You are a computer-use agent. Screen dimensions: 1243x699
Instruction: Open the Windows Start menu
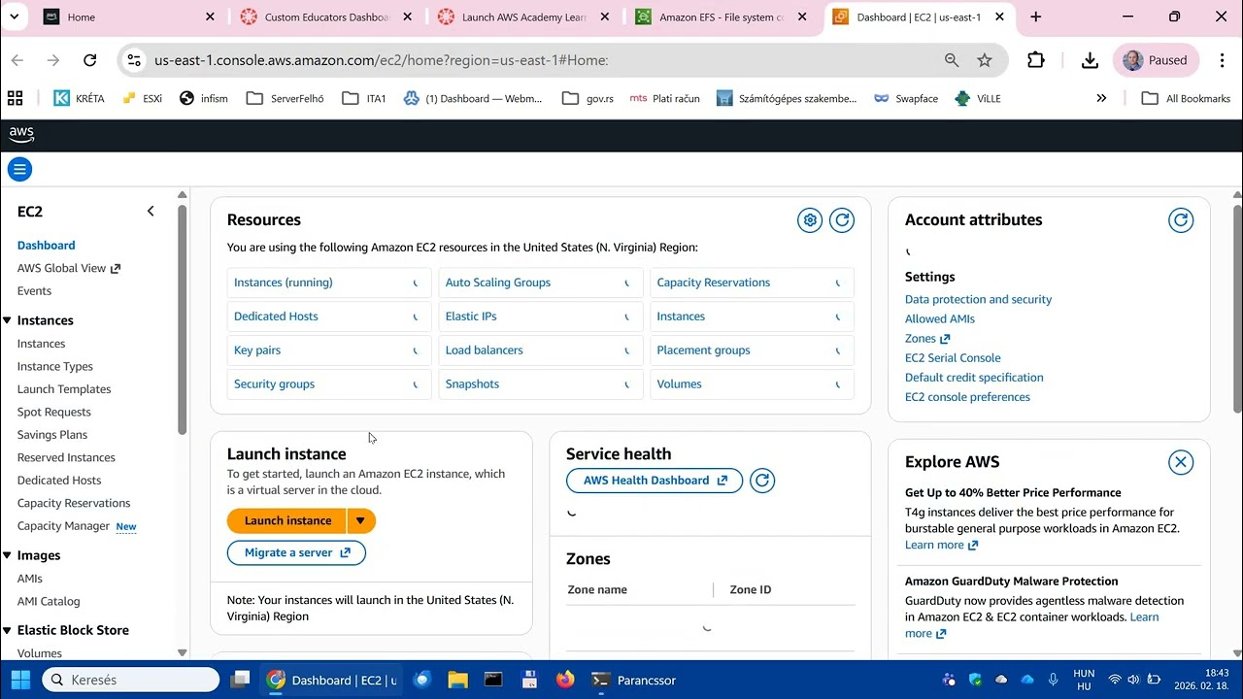point(20,680)
